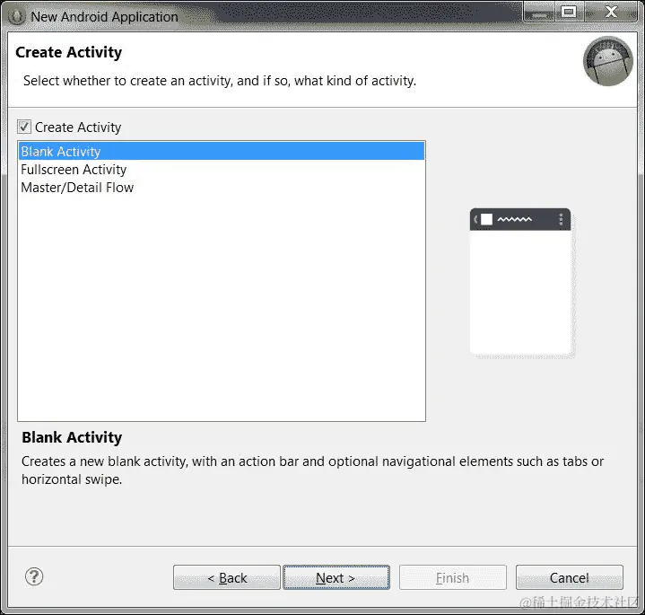Image resolution: width=645 pixels, height=615 pixels.
Task: Close the dialog with the X button
Action: (611, 13)
